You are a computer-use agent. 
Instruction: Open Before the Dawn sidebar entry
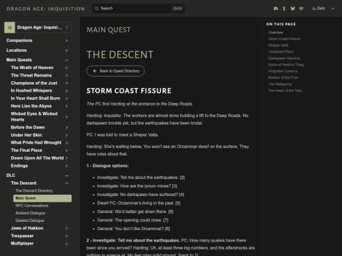pyautogui.click(x=28, y=127)
